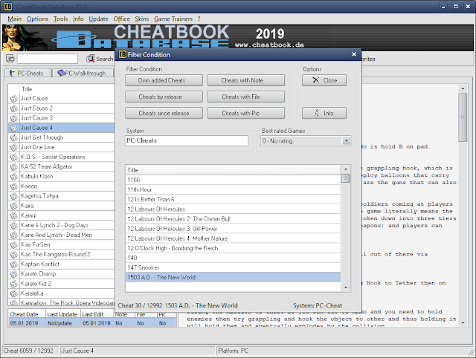Select '147 Snooker' in the filter list
The image size is (476, 358).
point(233,267)
